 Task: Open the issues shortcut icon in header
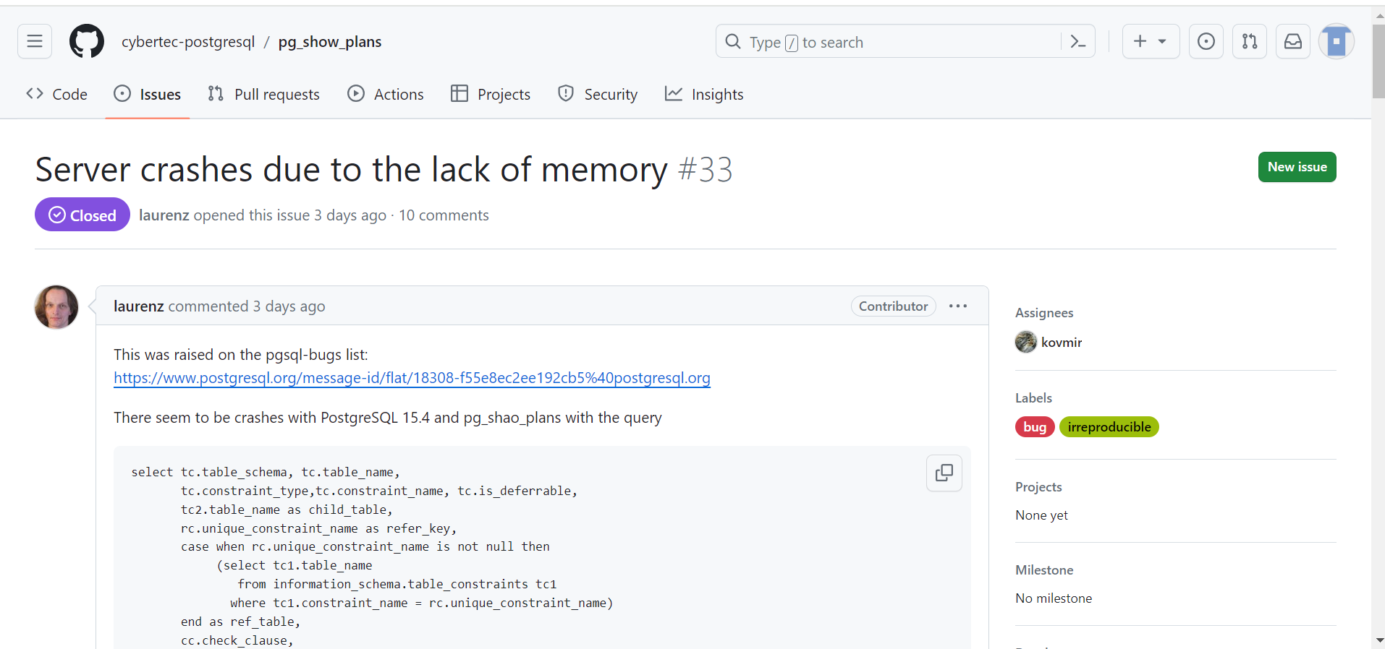1206,42
